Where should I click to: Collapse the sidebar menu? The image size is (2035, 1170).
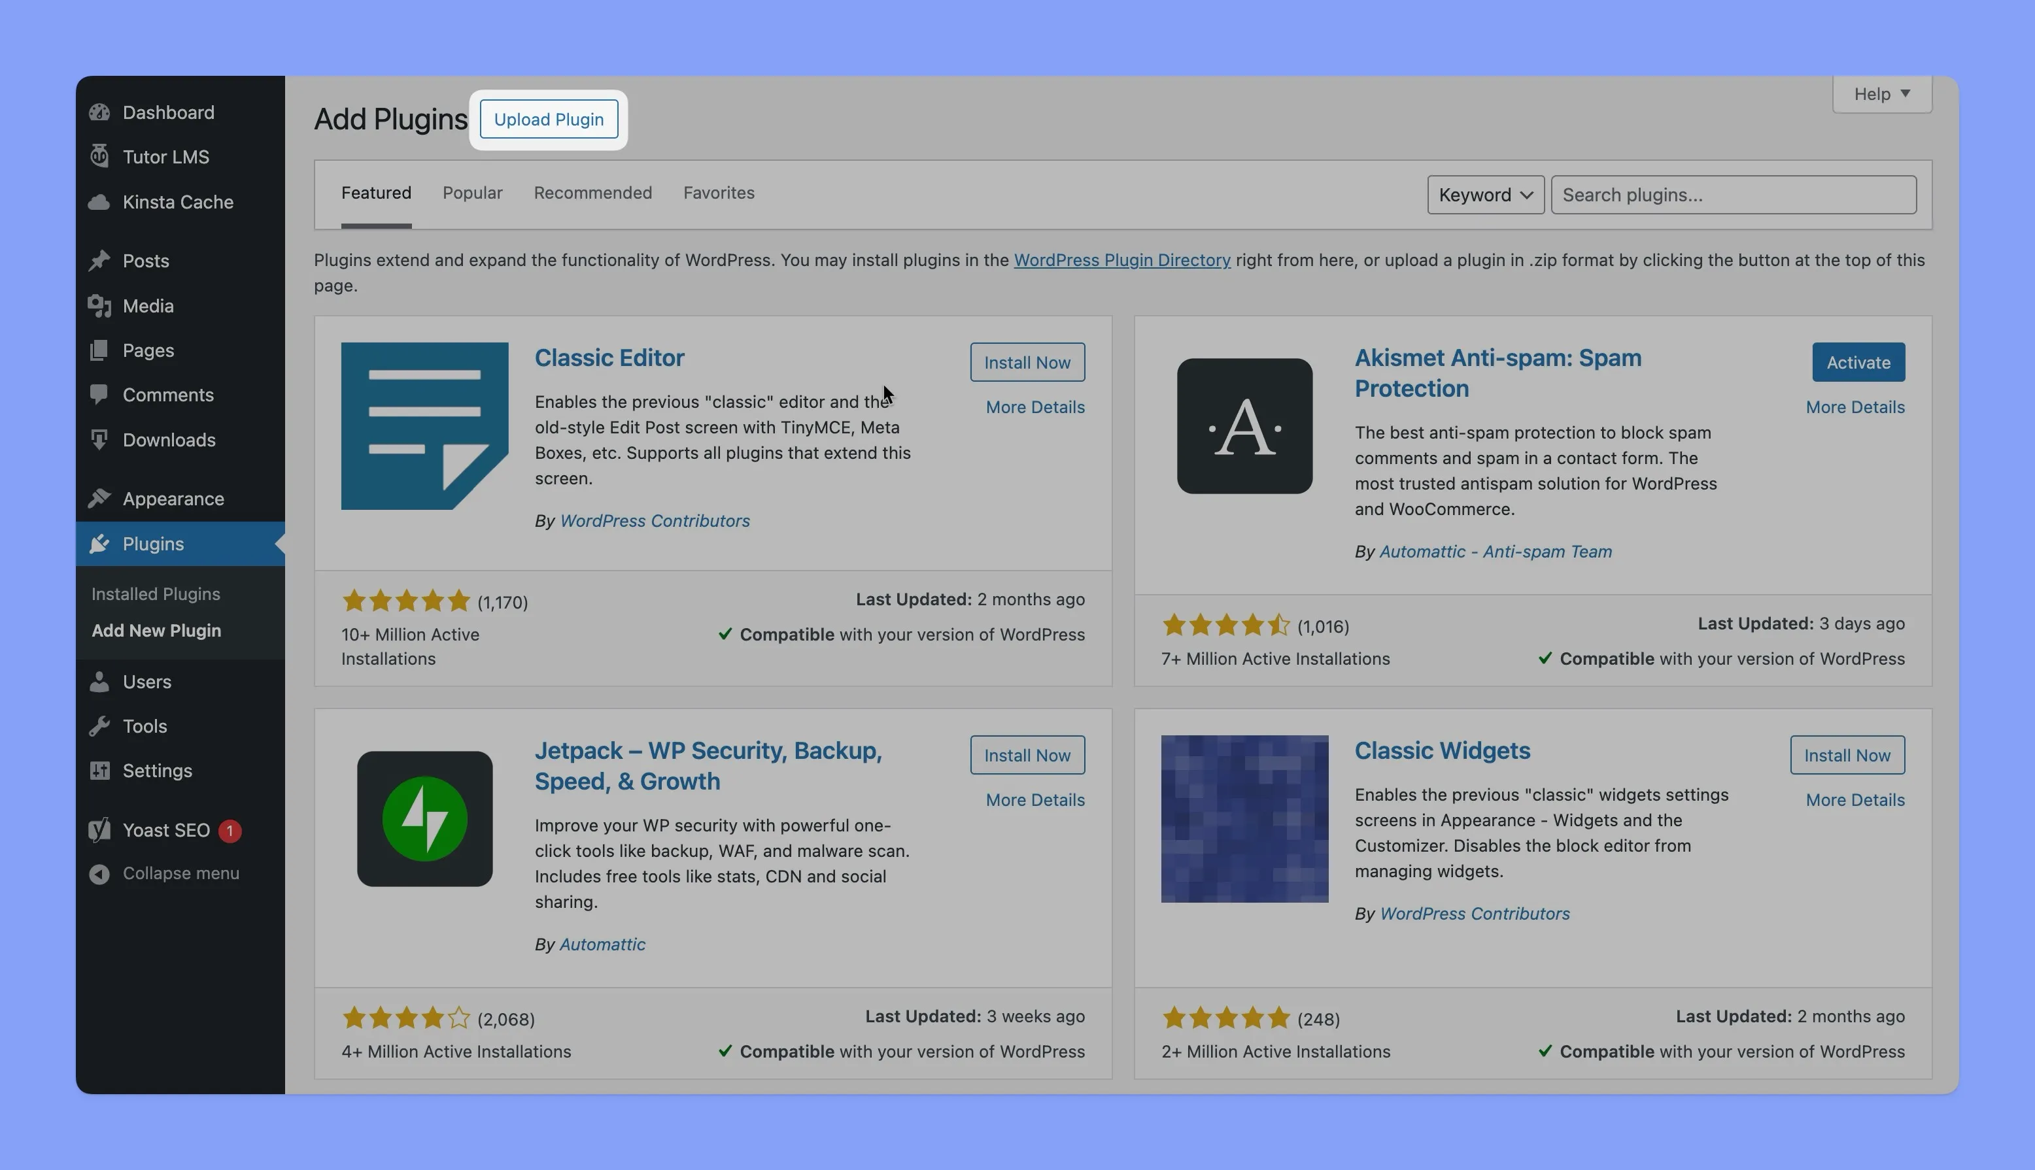[x=179, y=872]
